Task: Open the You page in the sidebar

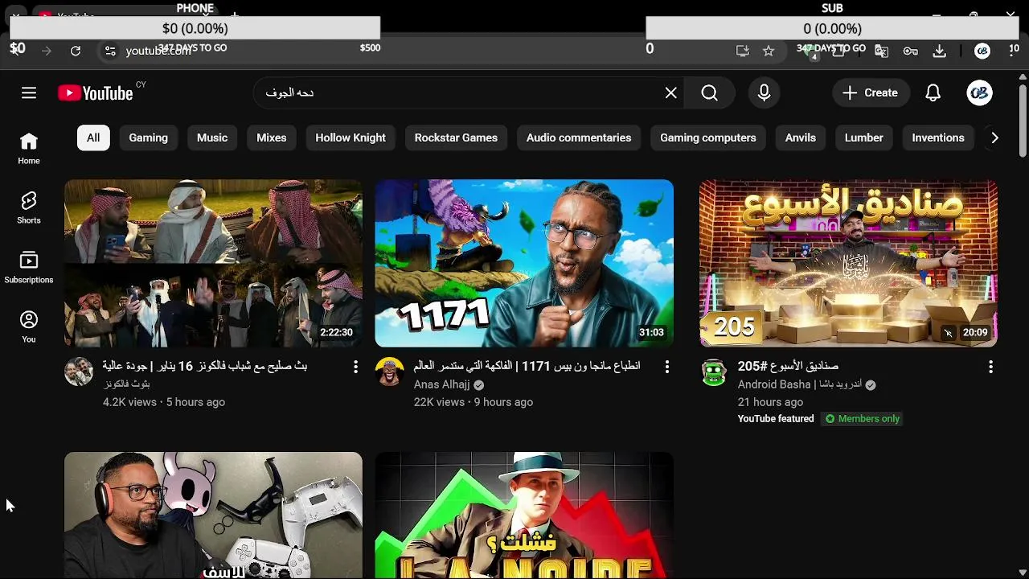Action: [29, 327]
